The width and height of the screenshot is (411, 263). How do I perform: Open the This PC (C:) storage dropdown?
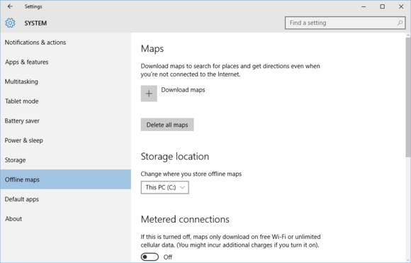[164, 187]
